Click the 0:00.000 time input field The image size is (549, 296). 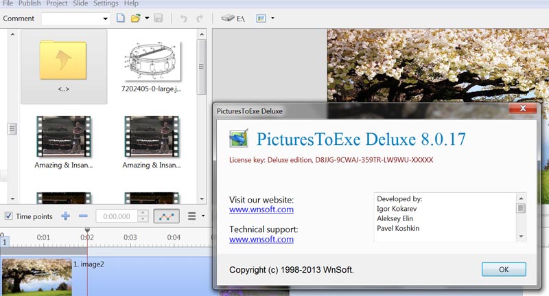117,216
